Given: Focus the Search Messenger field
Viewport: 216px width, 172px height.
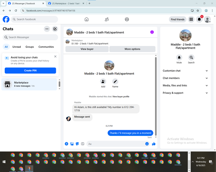Looking at the screenshot, I should click(x=30, y=37).
